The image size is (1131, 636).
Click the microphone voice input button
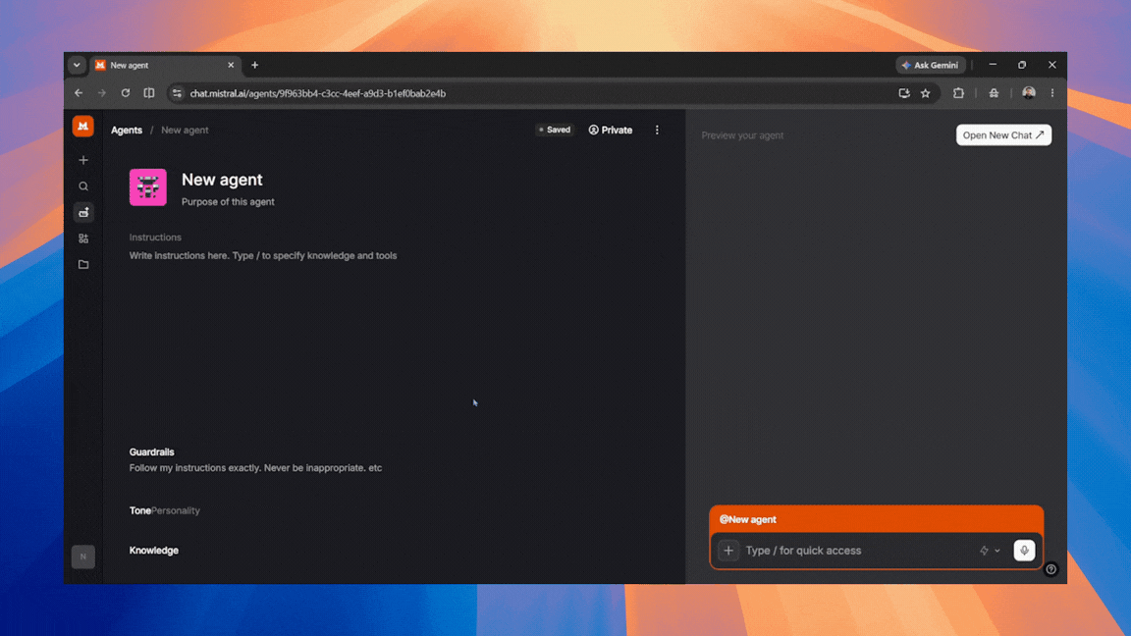pyautogui.click(x=1024, y=551)
